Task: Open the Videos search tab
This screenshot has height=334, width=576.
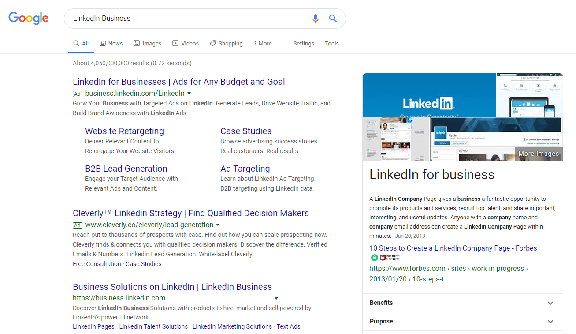Action: (186, 43)
